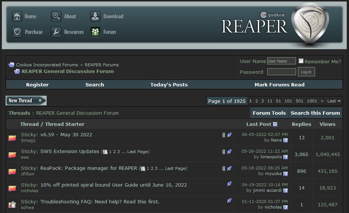
Task: Go to last post by limeopolis arrow
Action: tap(286, 157)
